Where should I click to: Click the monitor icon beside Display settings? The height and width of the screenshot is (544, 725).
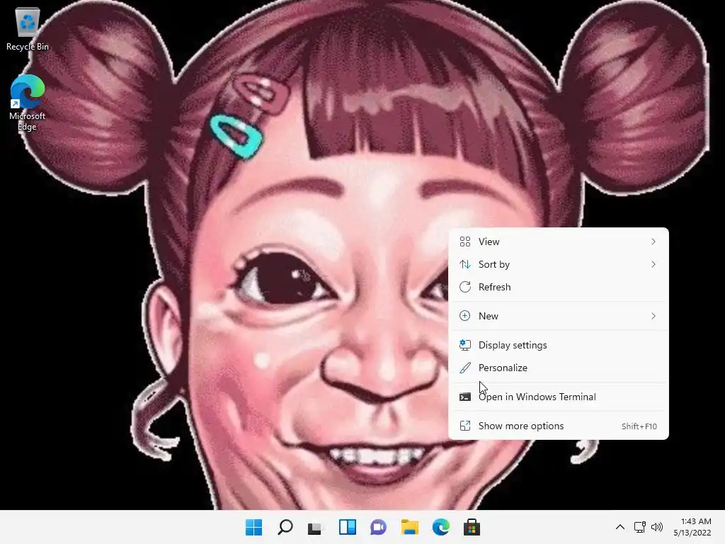pos(464,345)
